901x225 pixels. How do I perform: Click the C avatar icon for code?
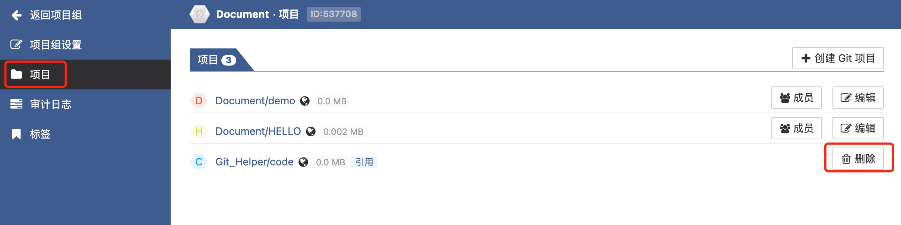[x=199, y=162]
